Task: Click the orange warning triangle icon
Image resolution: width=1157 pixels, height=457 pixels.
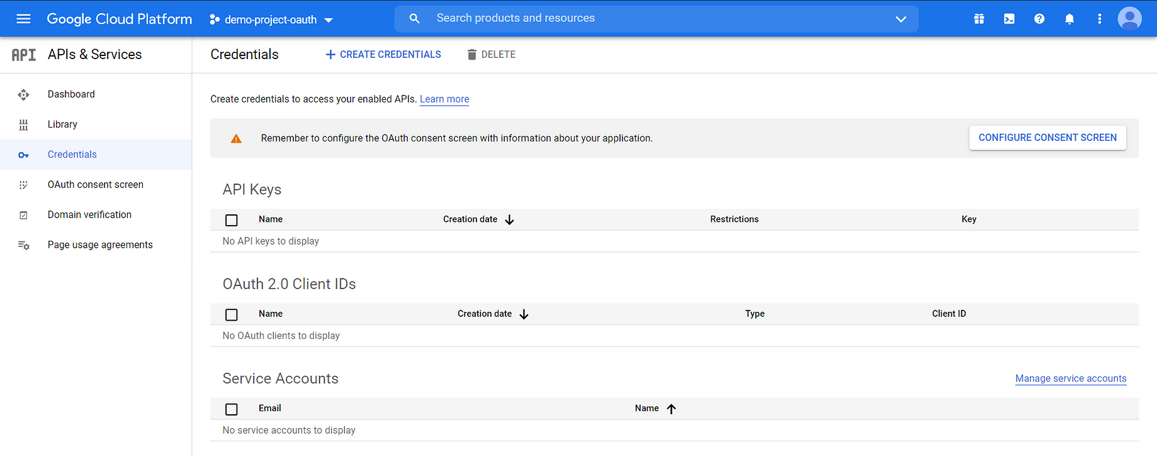Action: [236, 138]
